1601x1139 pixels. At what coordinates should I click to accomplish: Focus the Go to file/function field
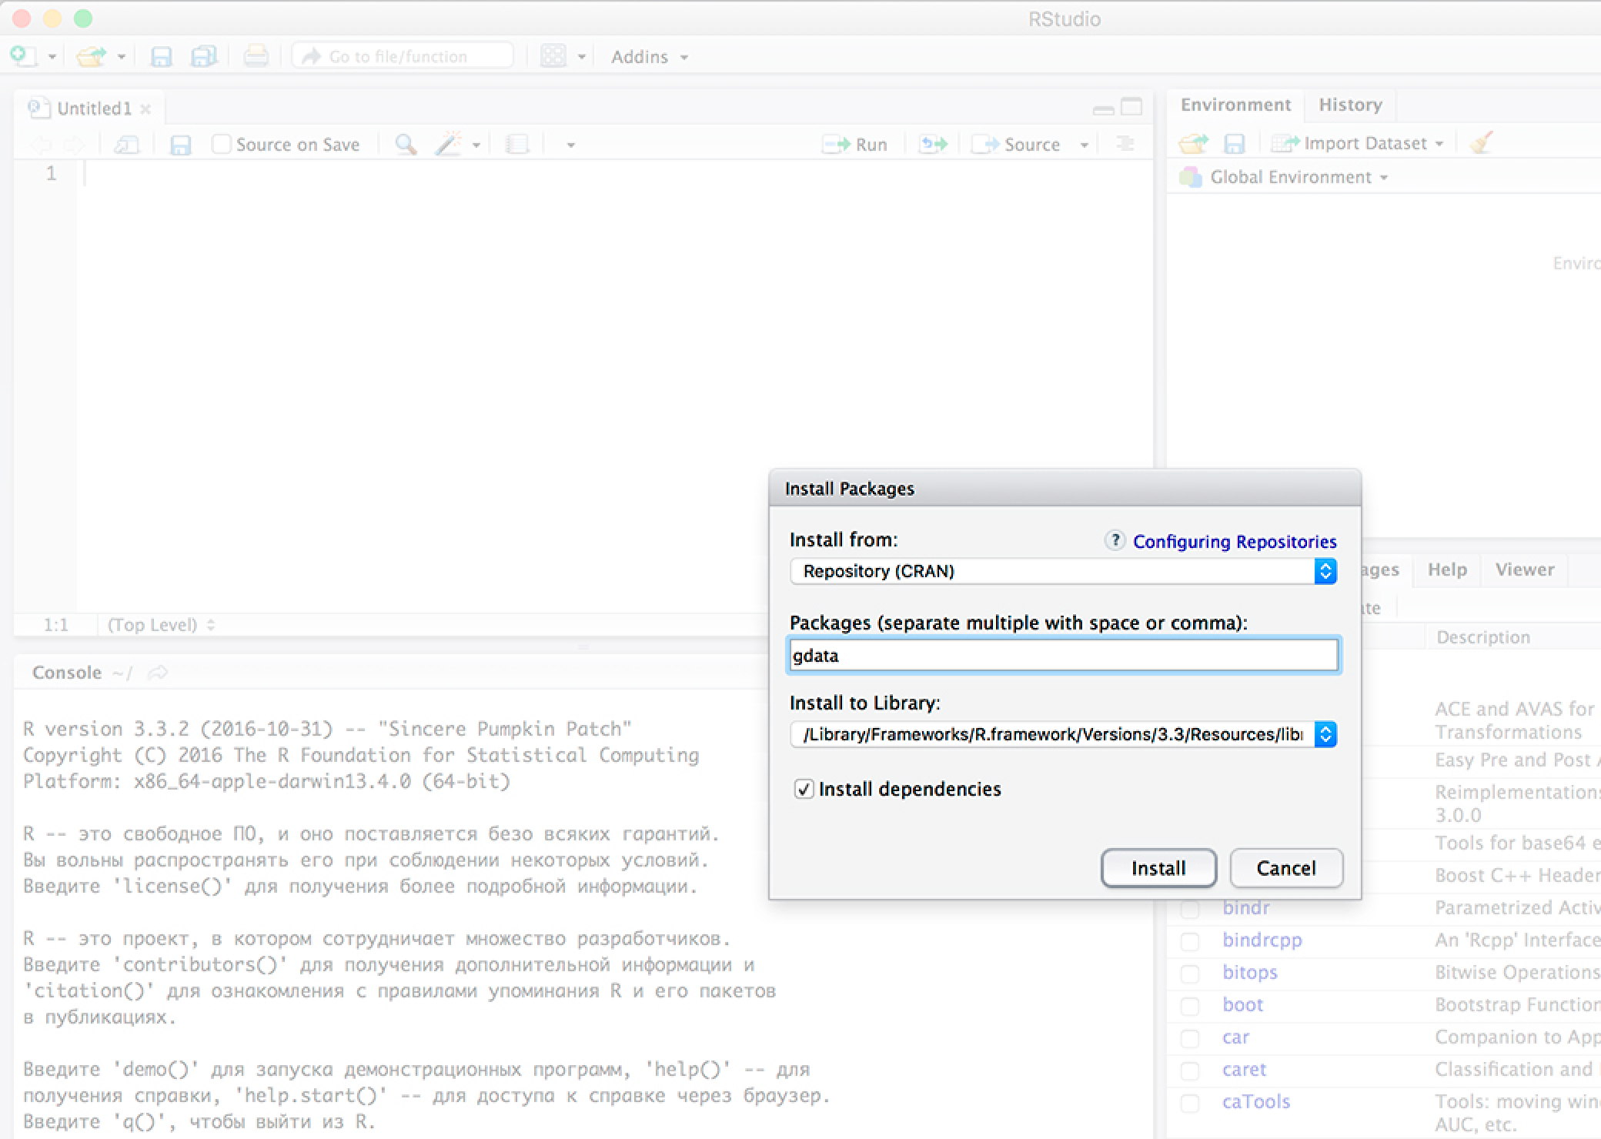[403, 56]
